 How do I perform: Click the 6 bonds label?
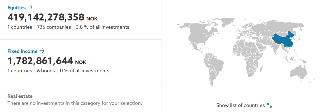[46, 71]
